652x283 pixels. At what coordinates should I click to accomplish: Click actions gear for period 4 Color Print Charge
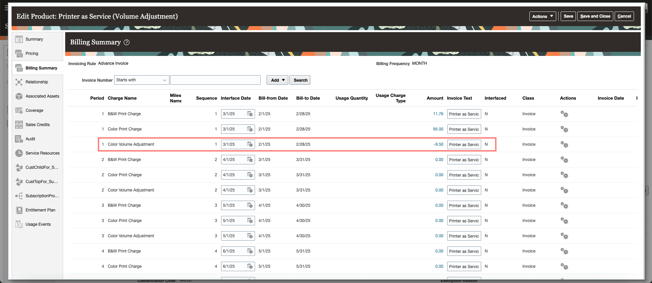point(564,266)
